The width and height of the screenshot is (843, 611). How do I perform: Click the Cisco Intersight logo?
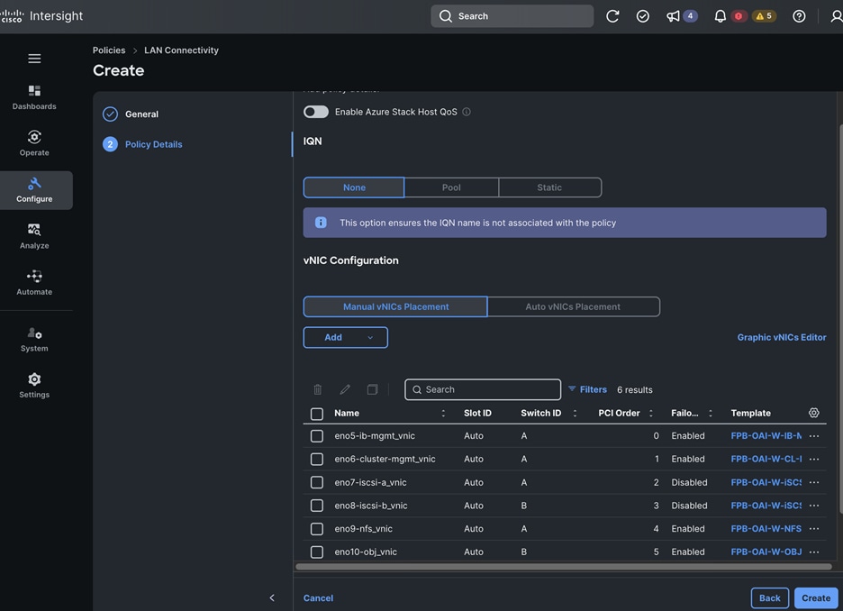[x=42, y=16]
